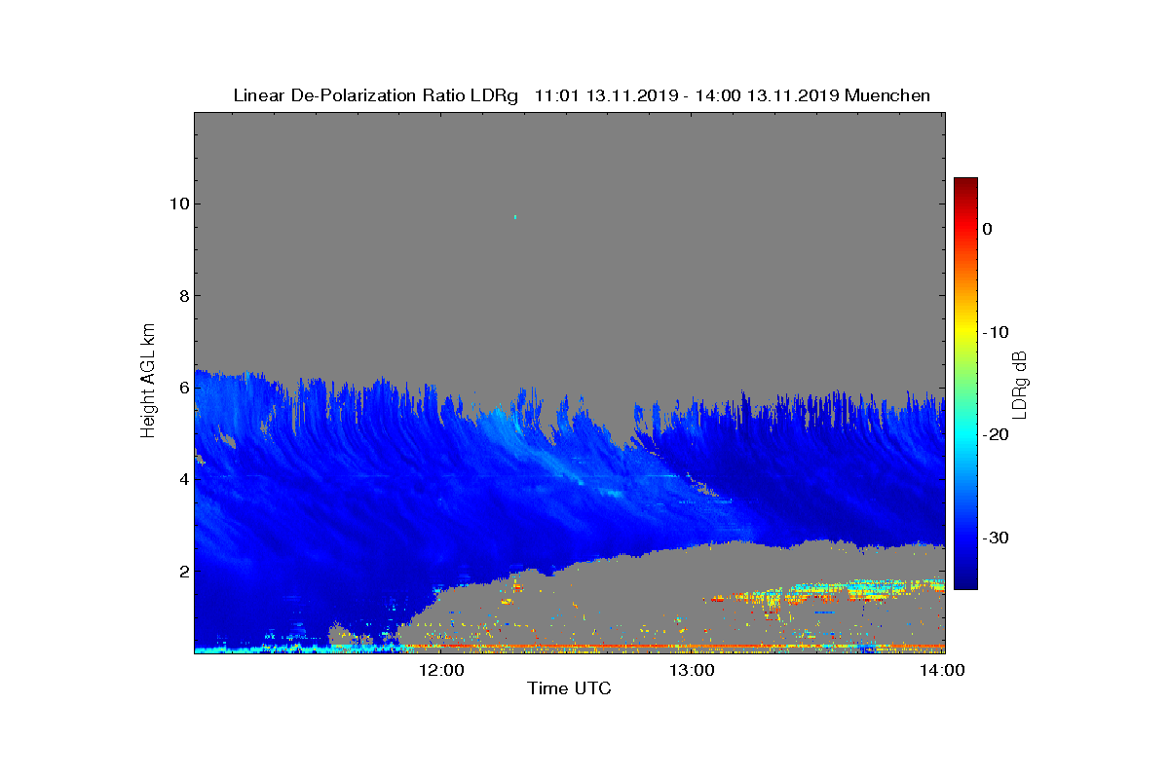
Task: Click the colorbar tick label '-20'
Action: [x=996, y=435]
